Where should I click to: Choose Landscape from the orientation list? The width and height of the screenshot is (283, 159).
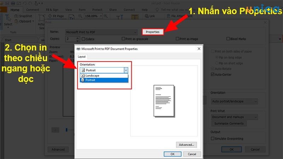[x=92, y=76]
